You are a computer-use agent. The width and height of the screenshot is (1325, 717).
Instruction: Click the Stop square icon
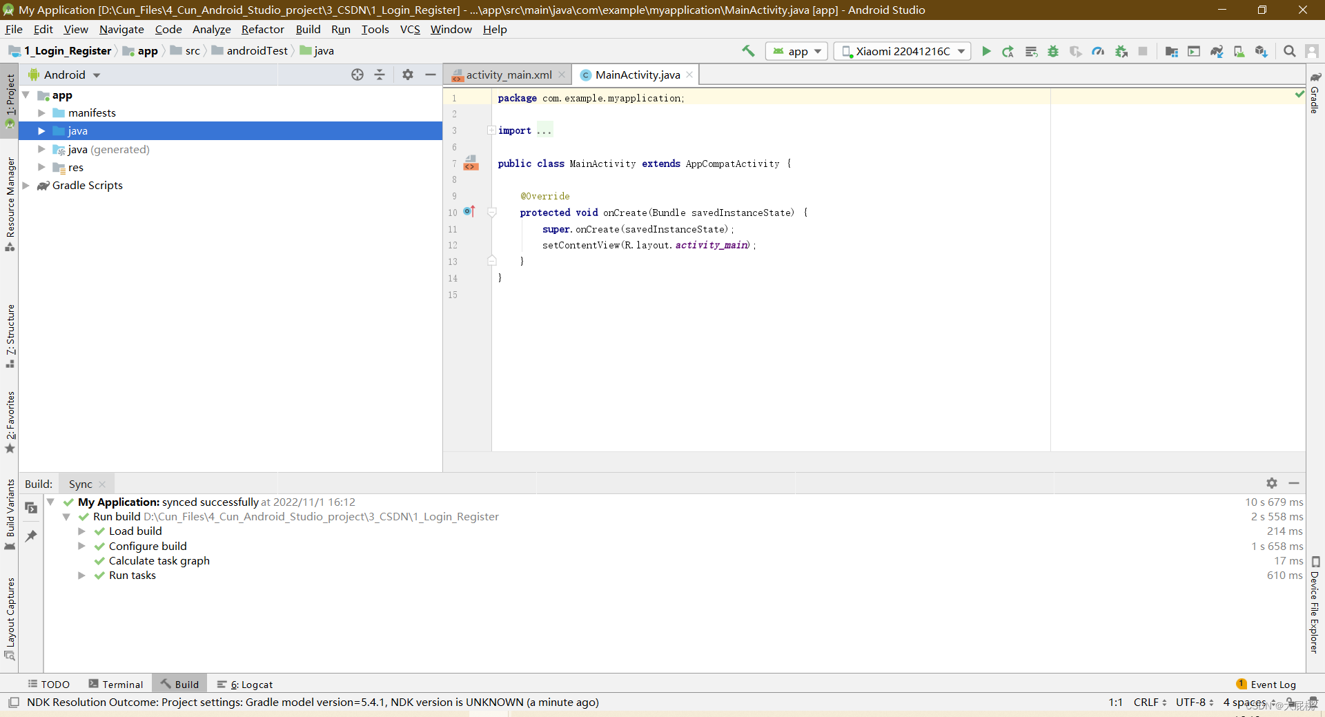[x=1143, y=51]
